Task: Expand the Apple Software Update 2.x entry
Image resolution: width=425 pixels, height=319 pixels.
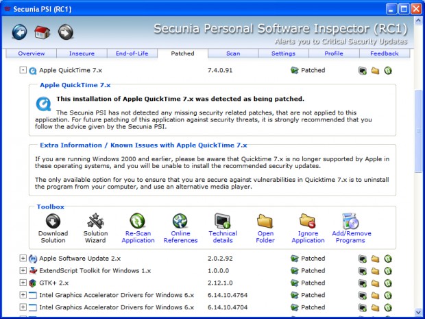Action: pyautogui.click(x=23, y=258)
